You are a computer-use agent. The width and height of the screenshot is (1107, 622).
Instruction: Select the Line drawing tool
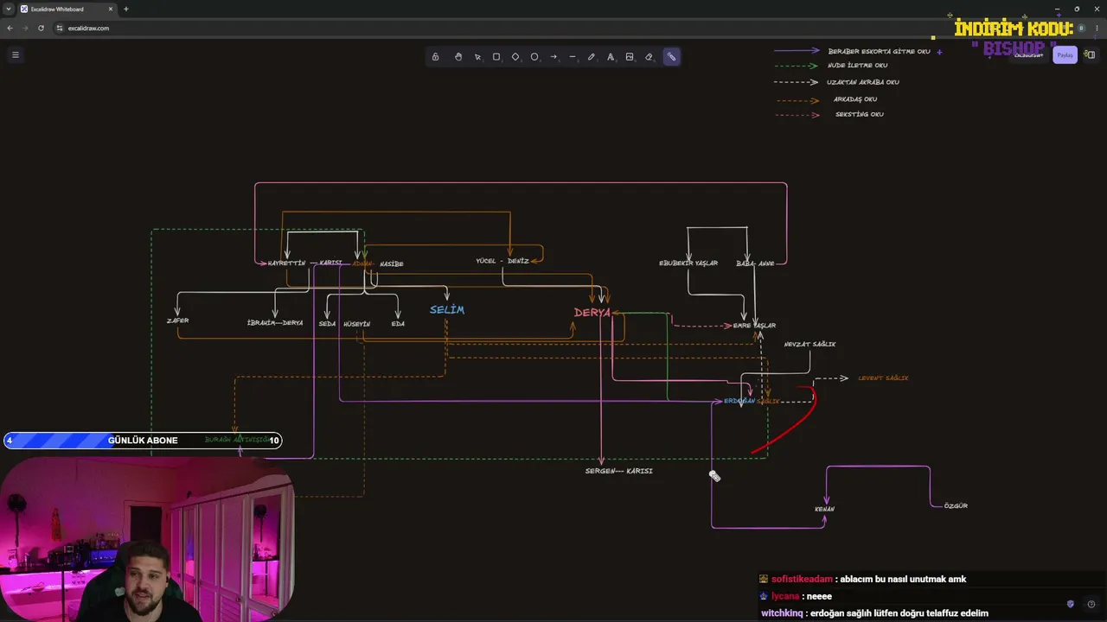coord(573,57)
